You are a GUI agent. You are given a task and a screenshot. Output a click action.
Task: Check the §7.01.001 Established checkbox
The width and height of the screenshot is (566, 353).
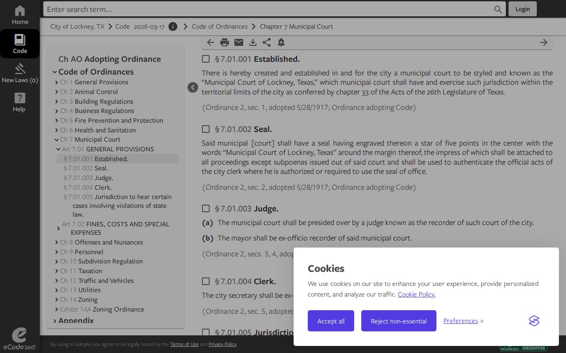tap(206, 59)
